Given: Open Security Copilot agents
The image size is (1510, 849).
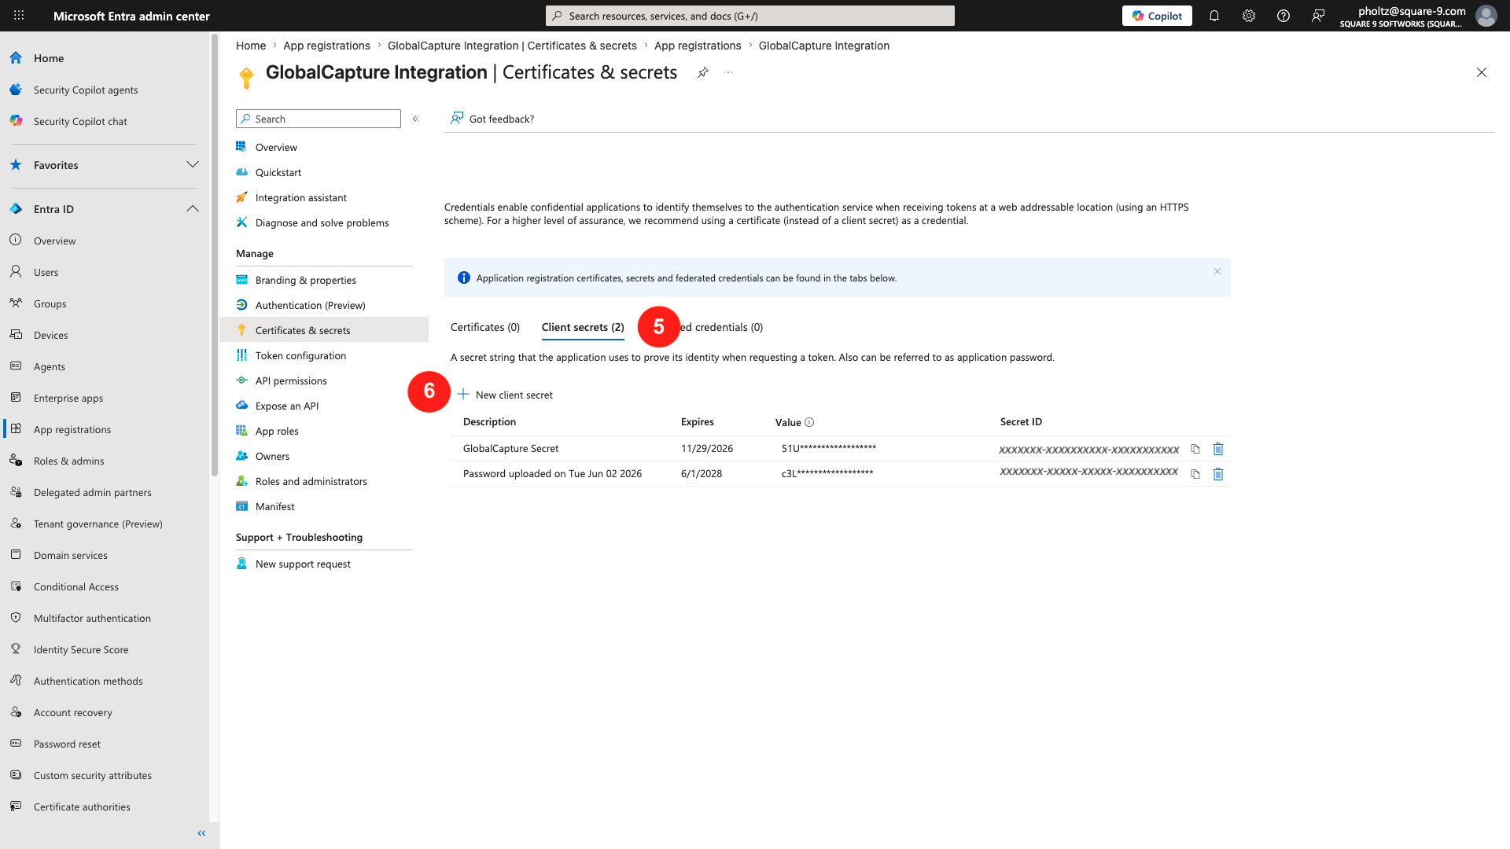Looking at the screenshot, I should (x=86, y=90).
